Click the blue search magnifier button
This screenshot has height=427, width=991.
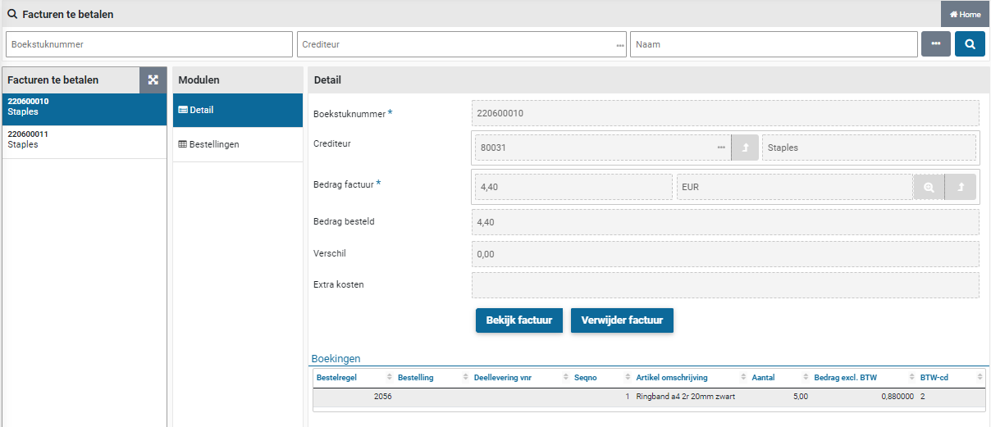(970, 44)
